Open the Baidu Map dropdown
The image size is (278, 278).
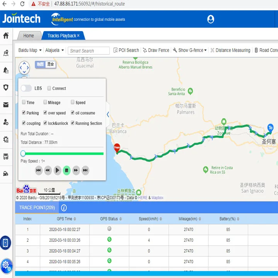point(30,50)
